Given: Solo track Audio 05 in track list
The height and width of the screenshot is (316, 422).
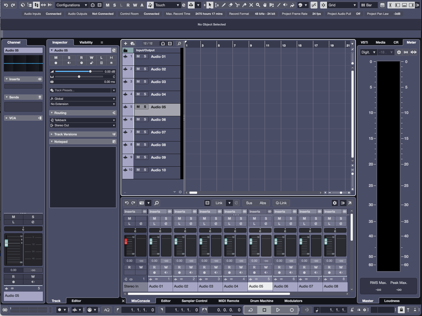Looking at the screenshot, I should [145, 107].
